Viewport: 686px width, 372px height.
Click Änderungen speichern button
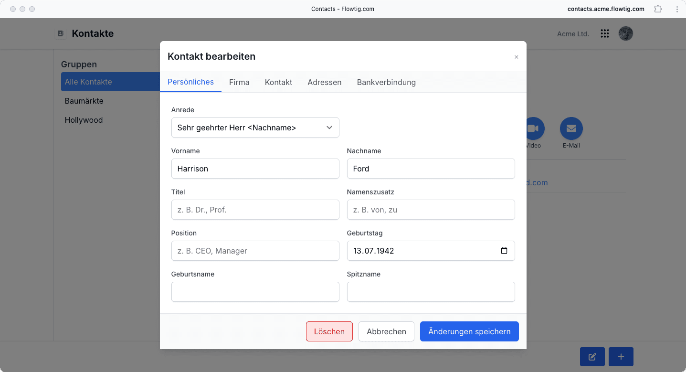(x=469, y=331)
